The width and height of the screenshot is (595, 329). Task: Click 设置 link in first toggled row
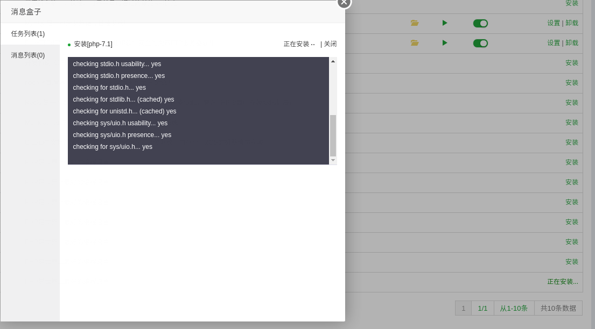[553, 23]
